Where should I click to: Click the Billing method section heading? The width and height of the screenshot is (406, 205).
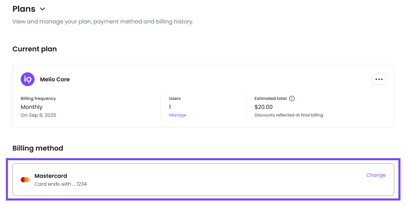pyautogui.click(x=38, y=148)
